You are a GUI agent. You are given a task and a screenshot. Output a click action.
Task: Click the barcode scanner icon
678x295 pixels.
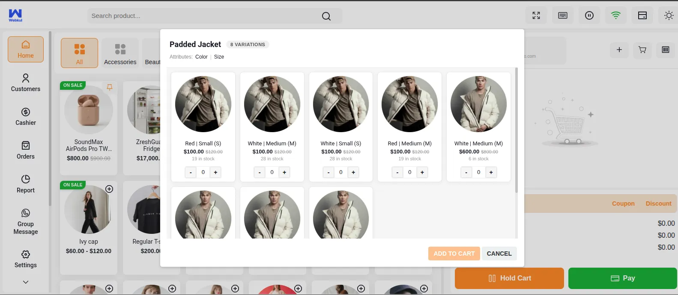pos(666,50)
